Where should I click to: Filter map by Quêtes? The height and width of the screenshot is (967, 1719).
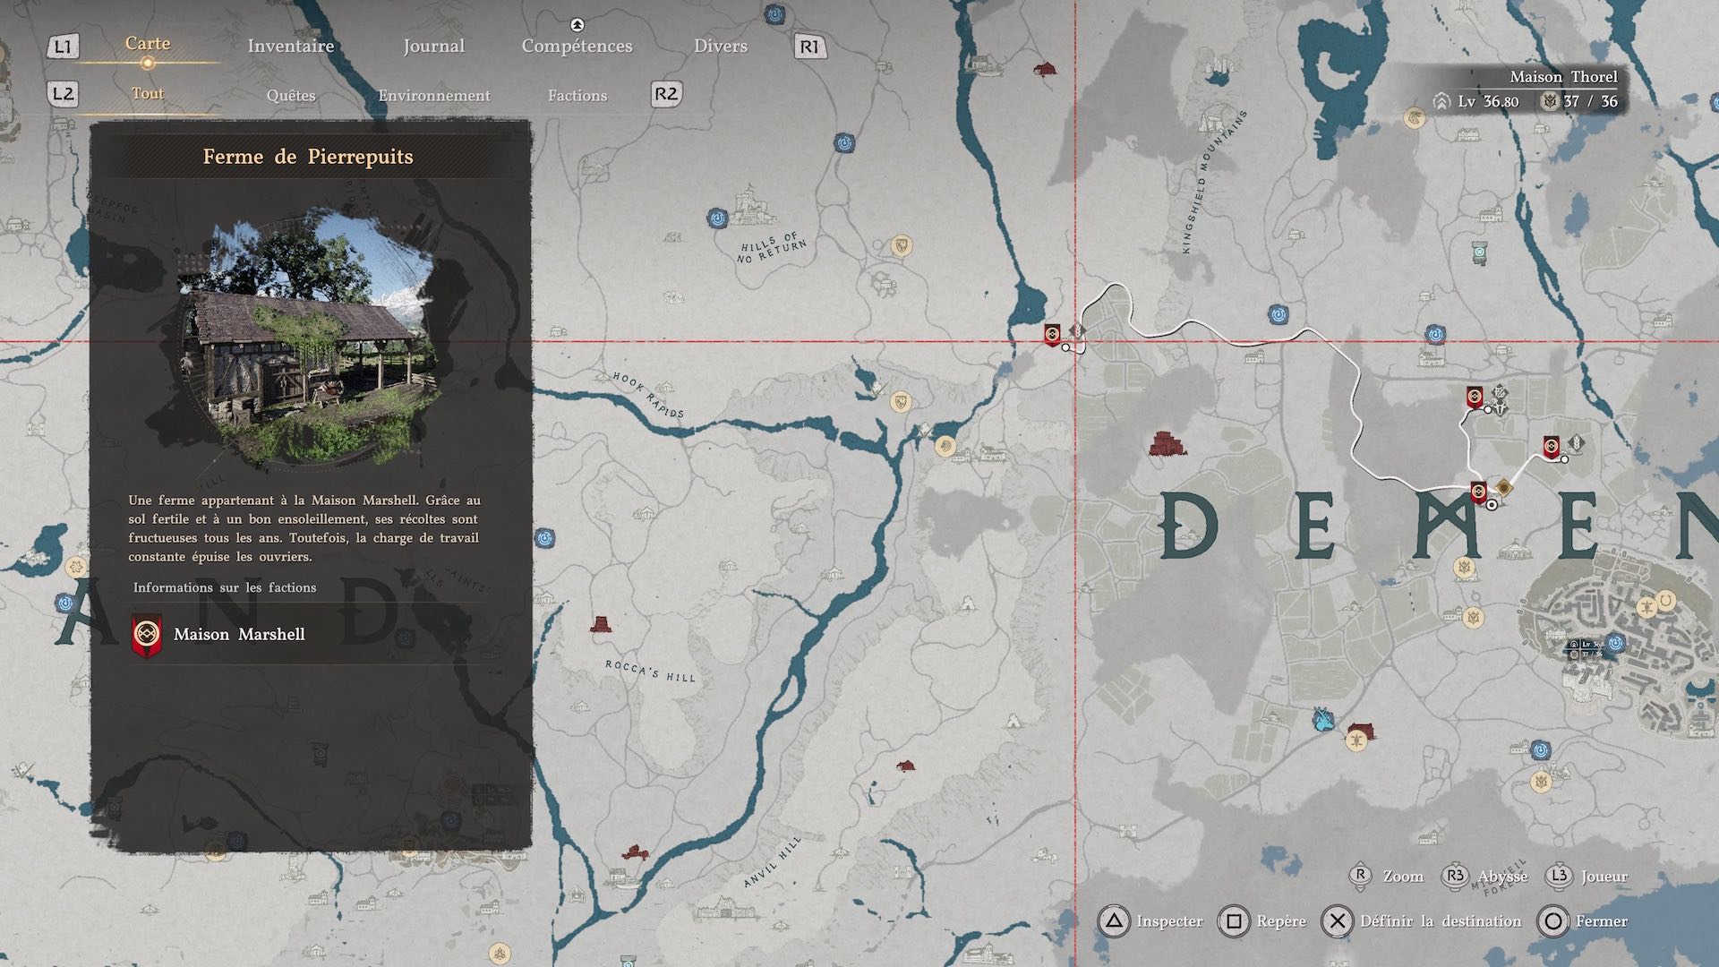[291, 96]
